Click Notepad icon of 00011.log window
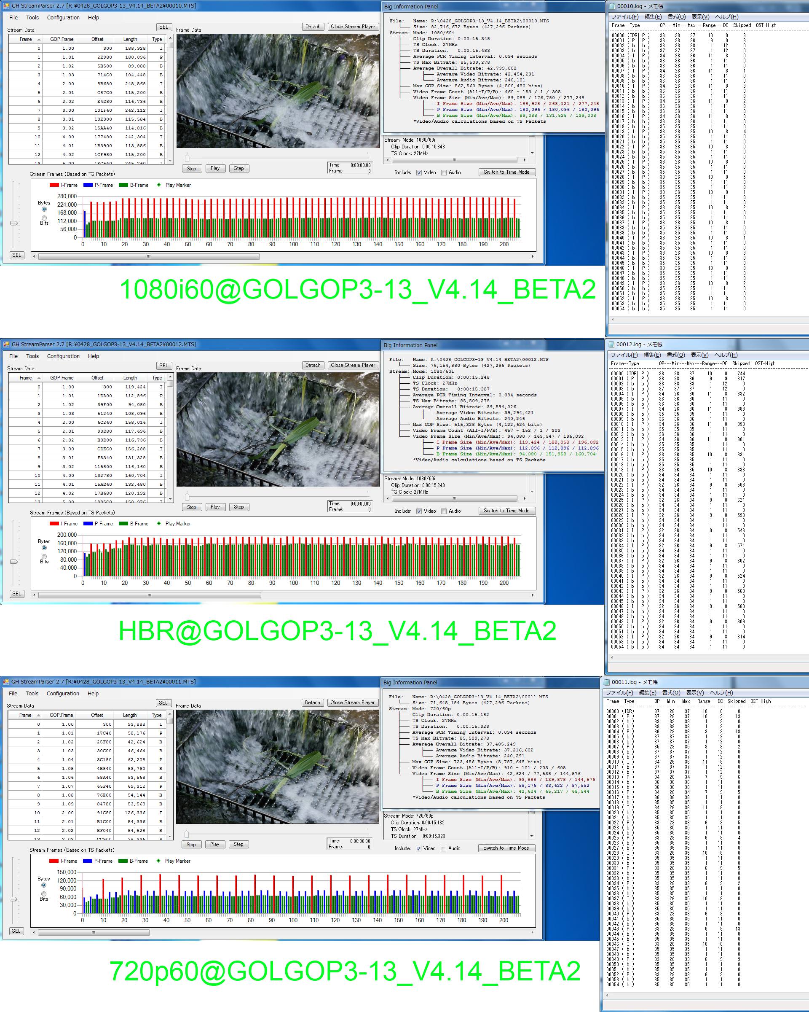 (x=607, y=682)
